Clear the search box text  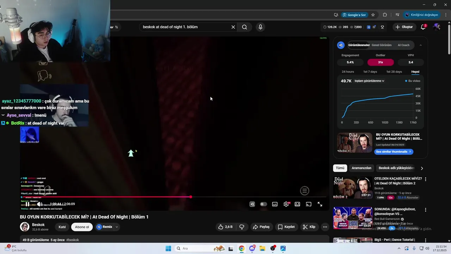point(233,27)
